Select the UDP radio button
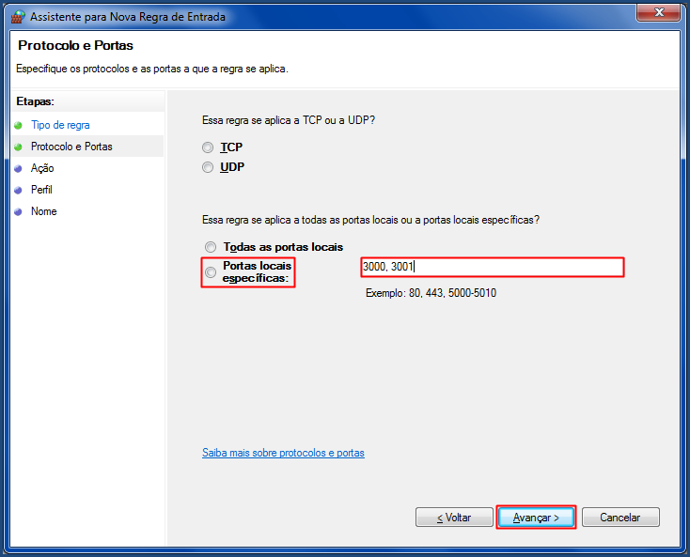Viewport: 690px width, 557px height. point(208,167)
